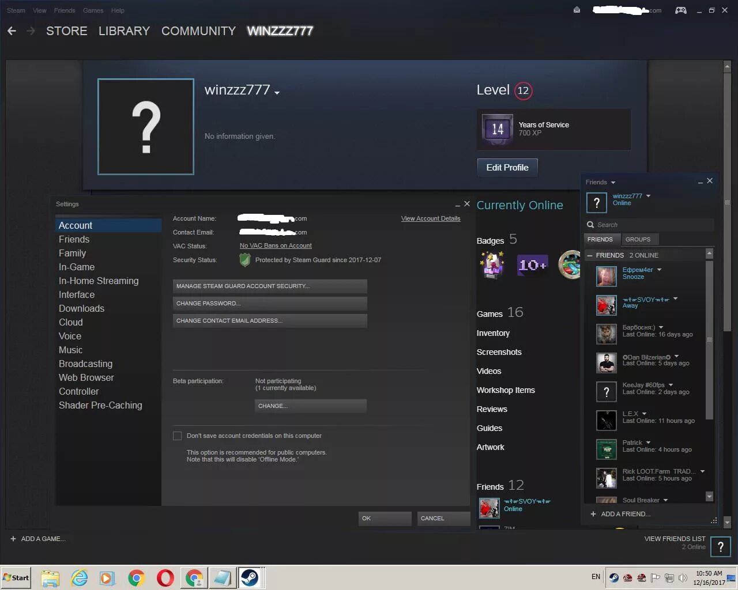Open winzzz777 status dropdown in Friends window
738x590 pixels.
click(648, 196)
